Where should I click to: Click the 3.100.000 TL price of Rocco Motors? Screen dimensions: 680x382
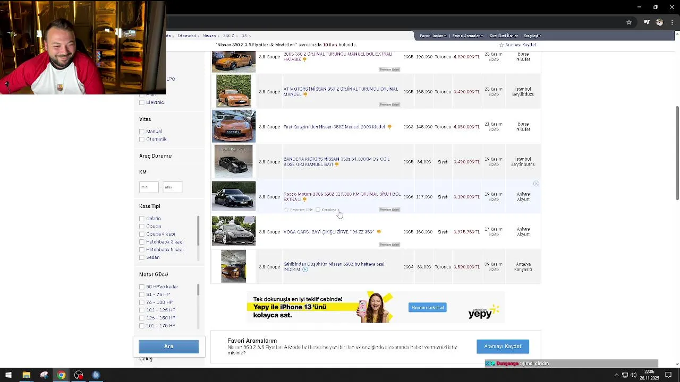(x=466, y=197)
